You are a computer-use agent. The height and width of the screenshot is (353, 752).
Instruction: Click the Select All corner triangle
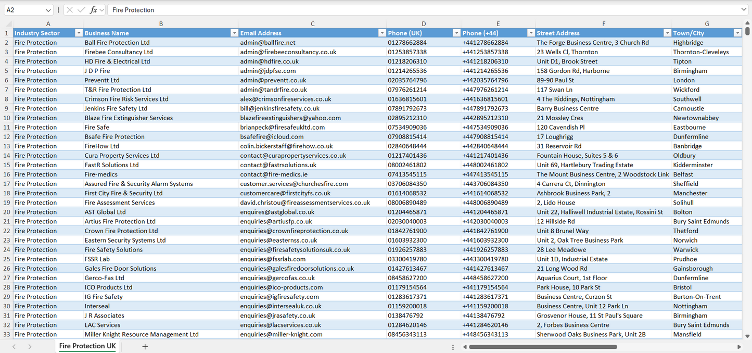8,23
